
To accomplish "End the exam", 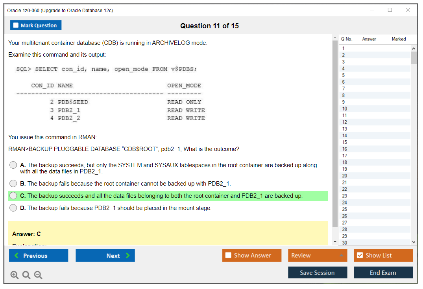I will pyautogui.click(x=383, y=272).
